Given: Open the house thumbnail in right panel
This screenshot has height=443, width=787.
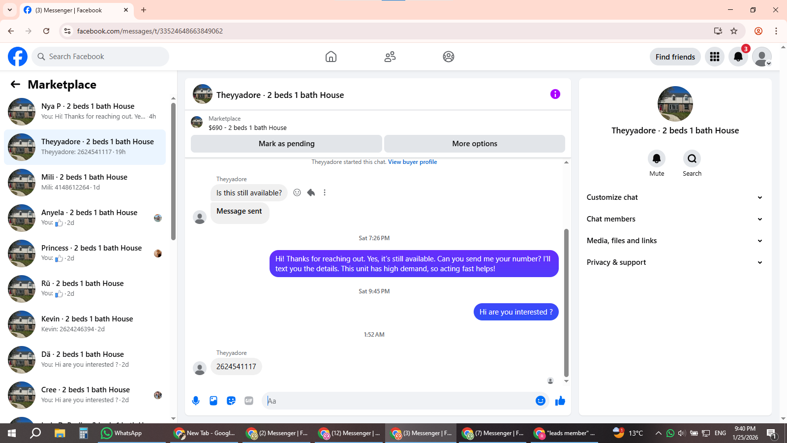Looking at the screenshot, I should point(675,104).
